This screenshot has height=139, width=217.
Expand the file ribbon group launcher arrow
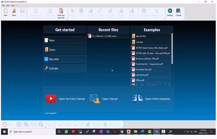[x=67, y=20]
